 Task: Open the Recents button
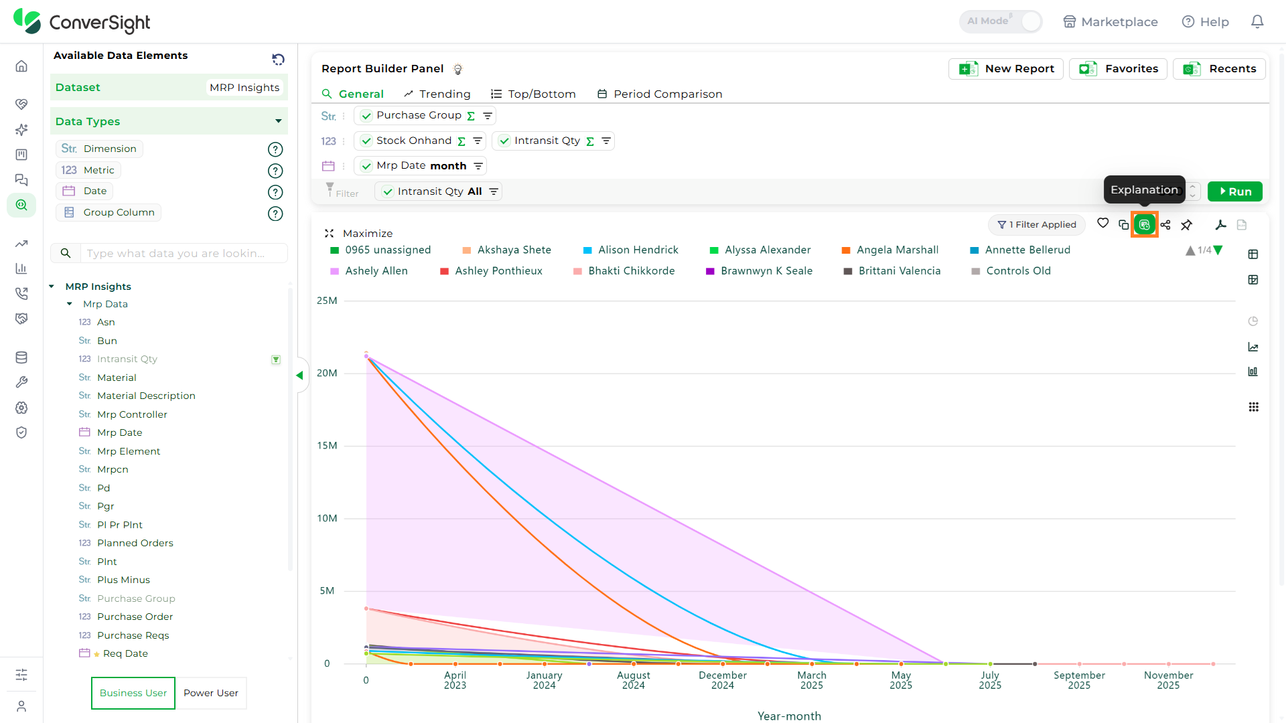coord(1219,69)
